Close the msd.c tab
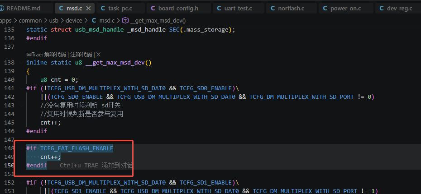The image size is (421, 194). pos(88,8)
